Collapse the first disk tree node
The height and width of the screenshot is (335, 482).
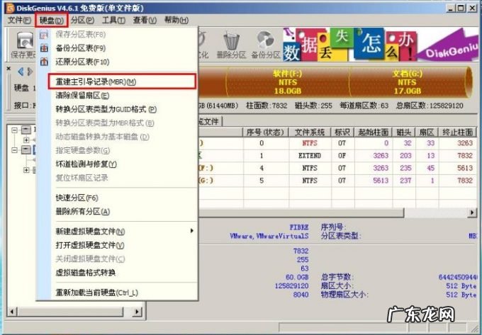14,130
